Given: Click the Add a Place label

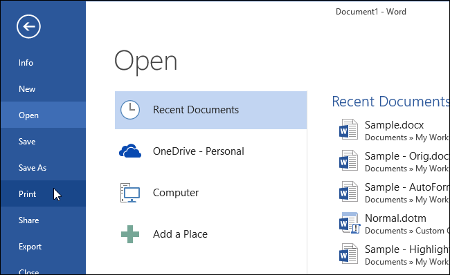Looking at the screenshot, I should pyautogui.click(x=180, y=234).
